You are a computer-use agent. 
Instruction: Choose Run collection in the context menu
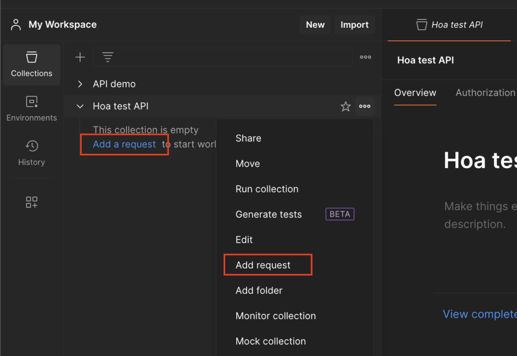click(x=267, y=189)
